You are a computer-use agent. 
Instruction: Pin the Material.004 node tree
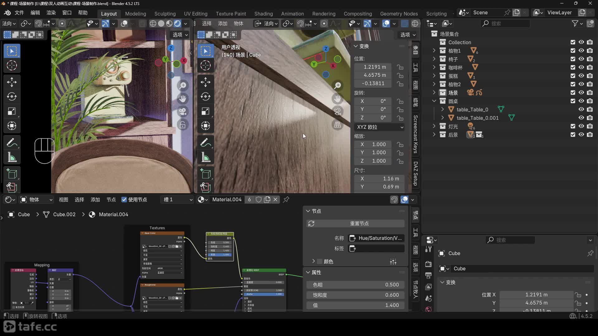pyautogui.click(x=286, y=199)
